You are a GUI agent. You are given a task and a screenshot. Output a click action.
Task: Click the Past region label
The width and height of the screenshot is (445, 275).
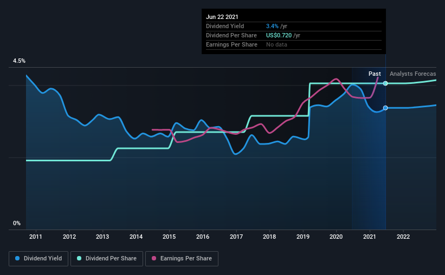pyautogui.click(x=375, y=74)
